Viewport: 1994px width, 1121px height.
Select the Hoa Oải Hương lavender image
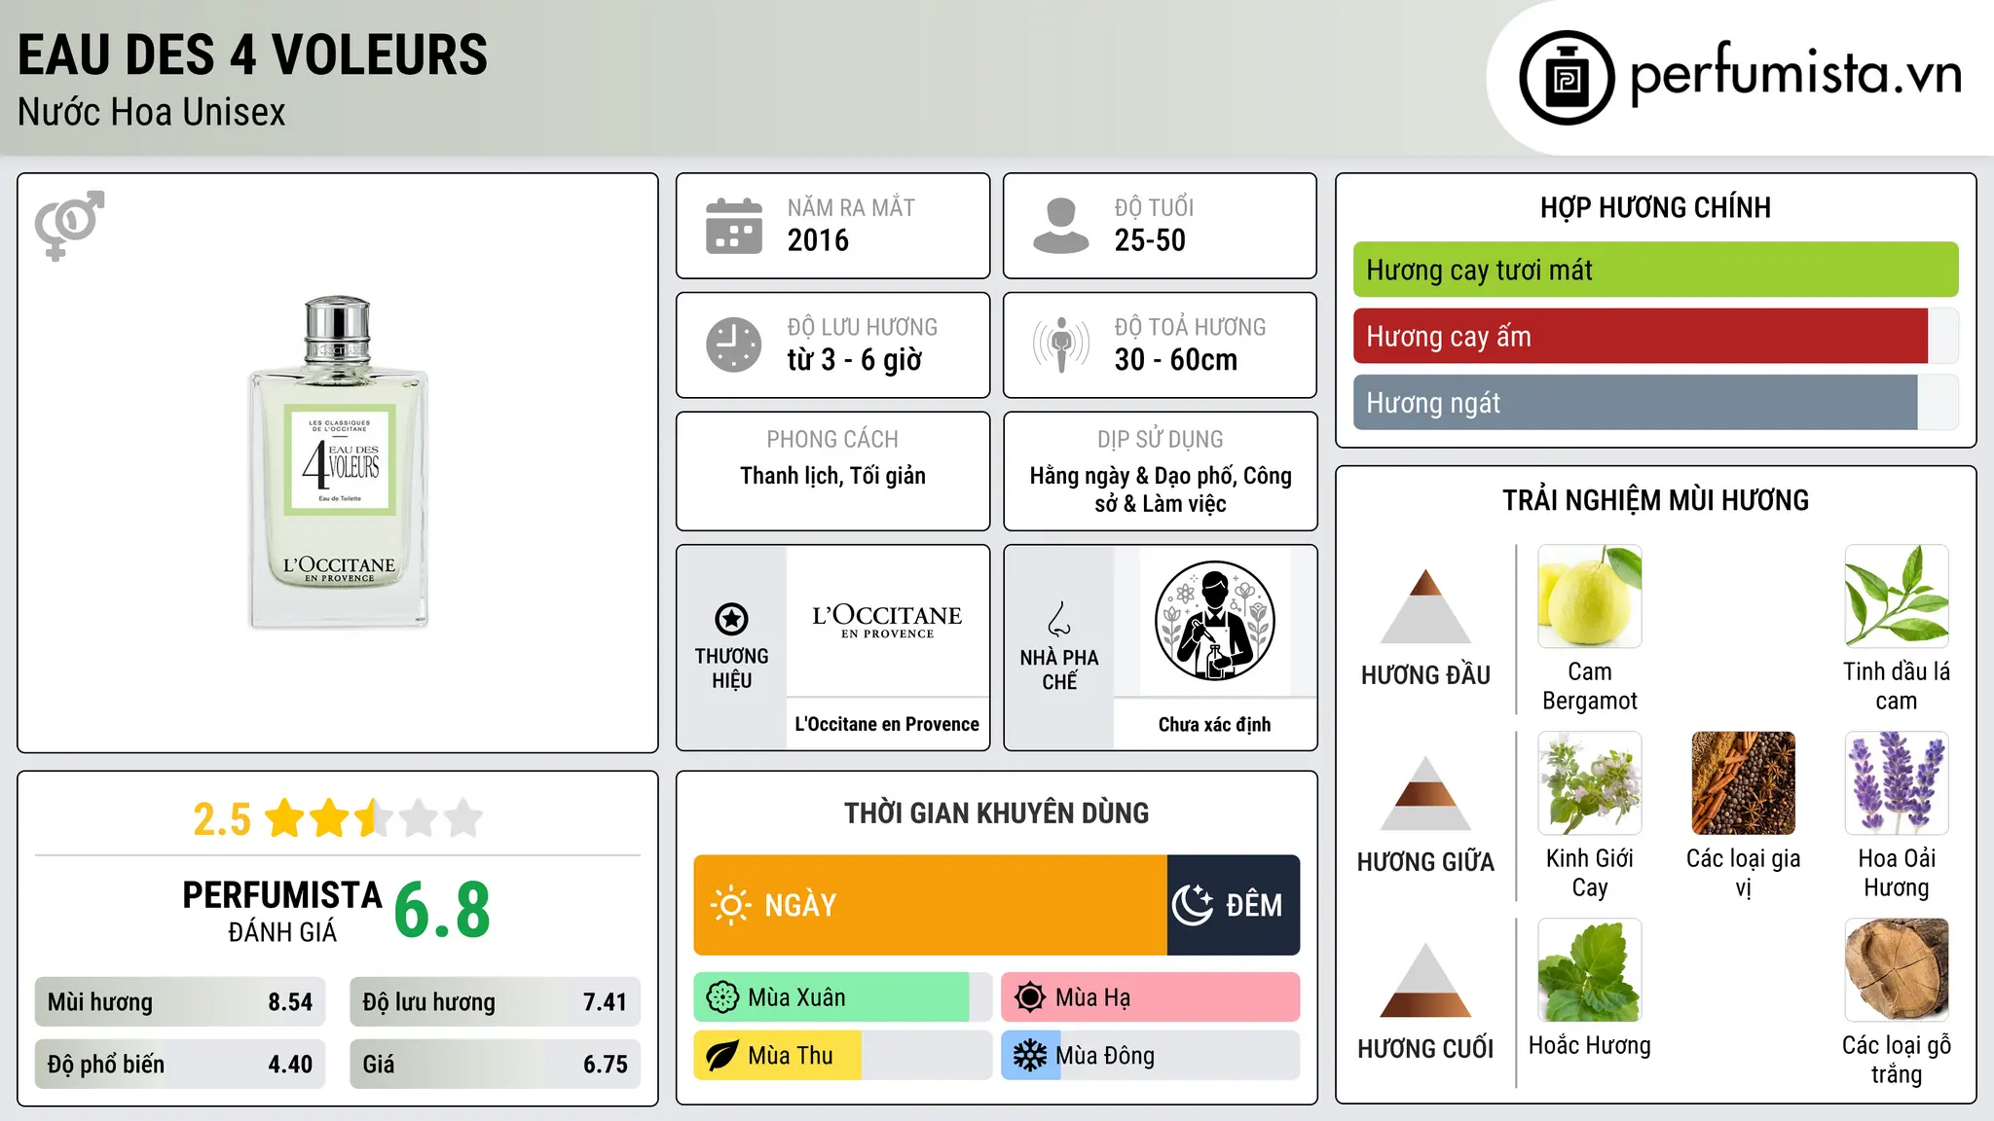coord(1897,783)
